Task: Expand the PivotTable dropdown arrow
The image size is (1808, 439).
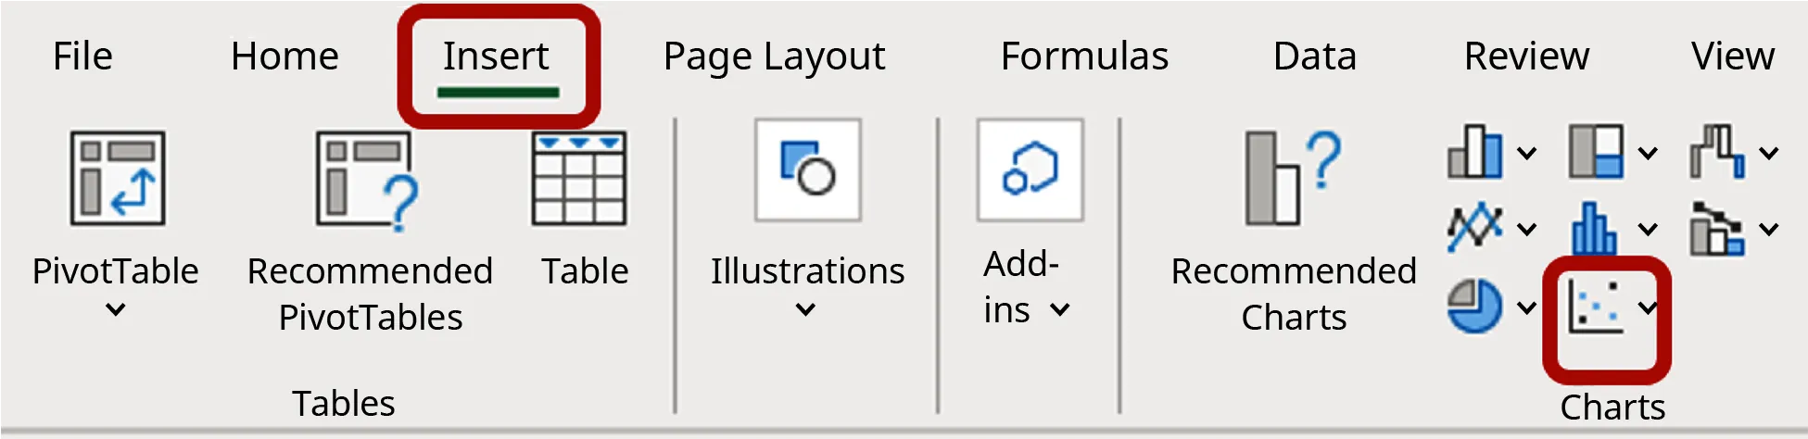Action: [x=115, y=310]
